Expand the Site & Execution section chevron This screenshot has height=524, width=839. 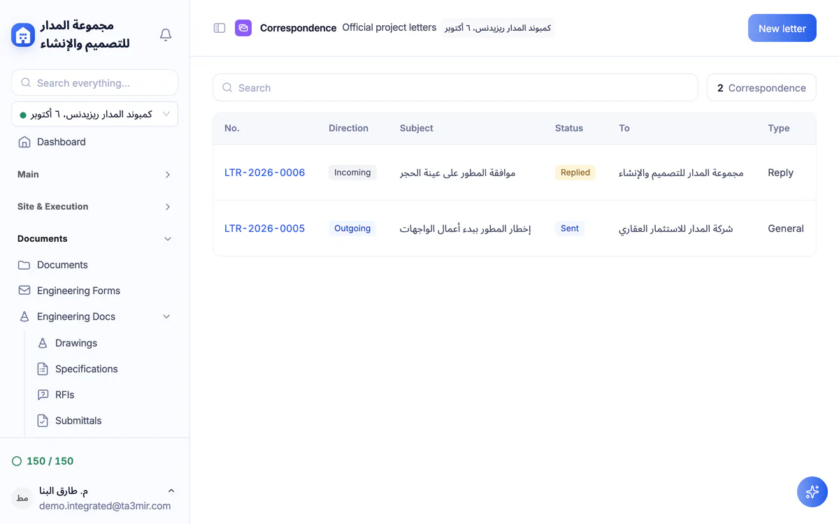tap(168, 207)
